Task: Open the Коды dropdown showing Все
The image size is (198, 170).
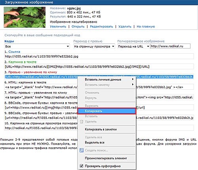Action: [x=37, y=46]
